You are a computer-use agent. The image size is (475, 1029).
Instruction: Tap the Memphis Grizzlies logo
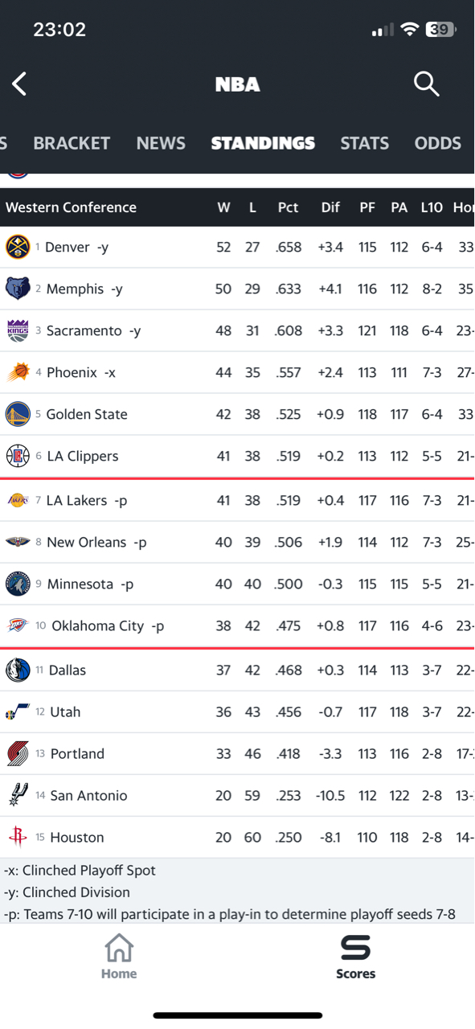click(x=18, y=289)
